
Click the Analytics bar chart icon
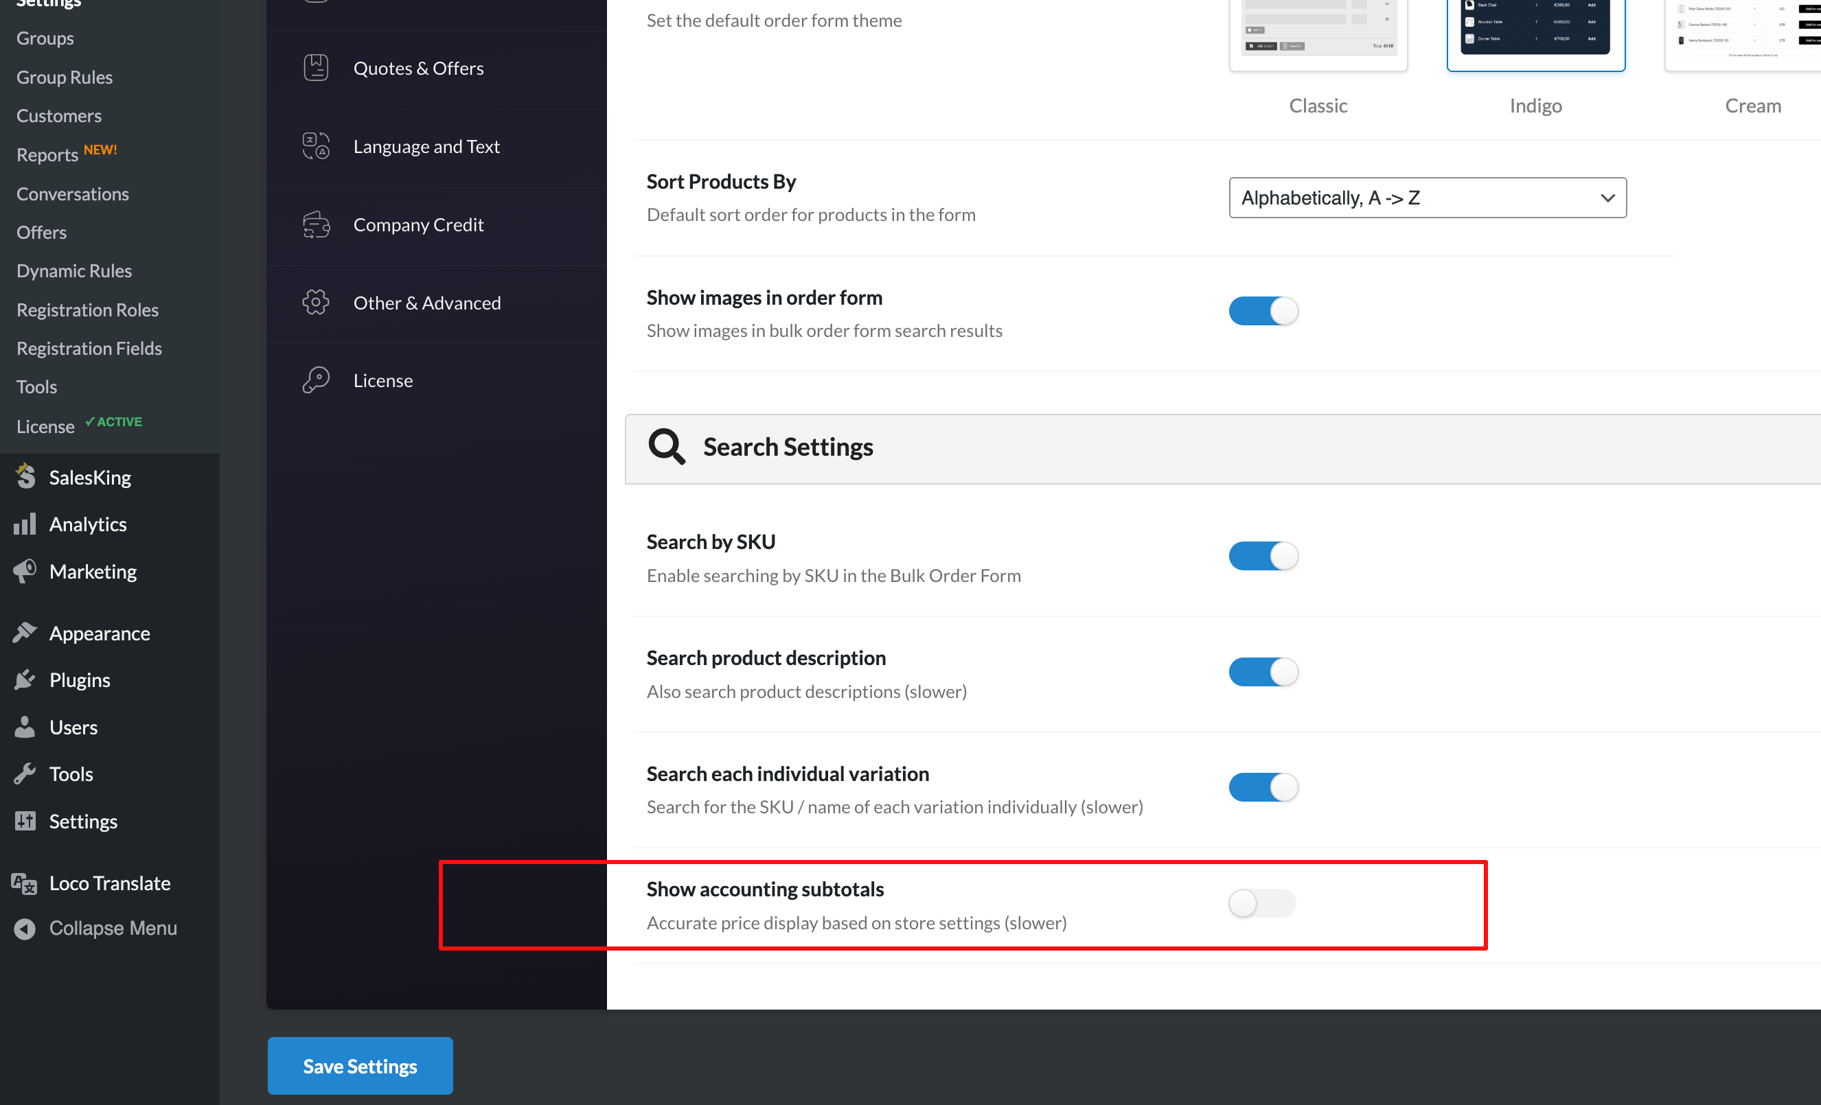click(25, 524)
